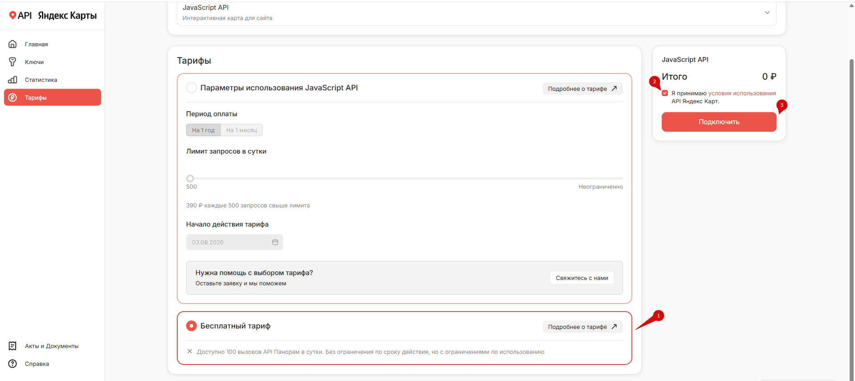The image size is (855, 381).
Task: Click the 500 slider minimum label
Action: [191, 186]
